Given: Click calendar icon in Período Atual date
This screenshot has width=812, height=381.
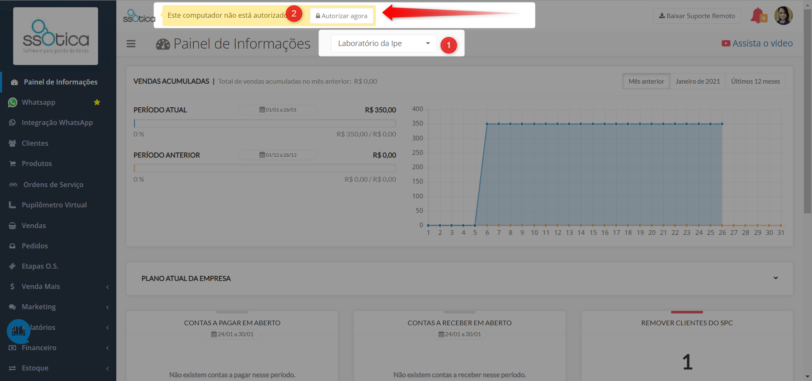Looking at the screenshot, I should [x=262, y=110].
